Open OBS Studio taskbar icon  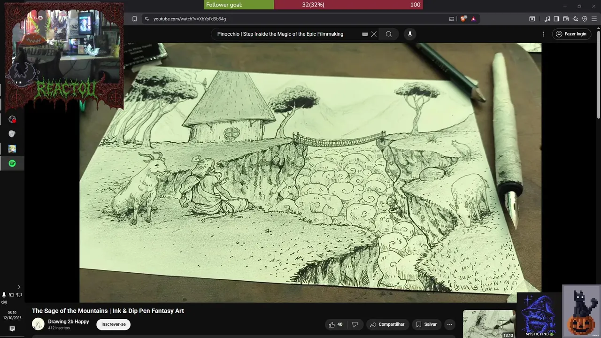pos(12,119)
